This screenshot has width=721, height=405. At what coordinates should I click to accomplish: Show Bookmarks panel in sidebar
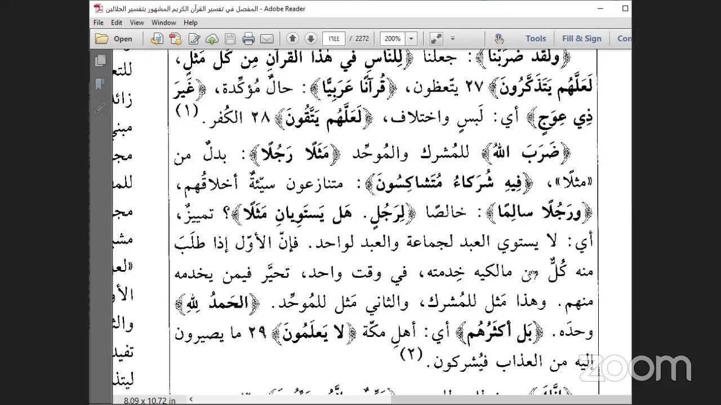tap(100, 84)
